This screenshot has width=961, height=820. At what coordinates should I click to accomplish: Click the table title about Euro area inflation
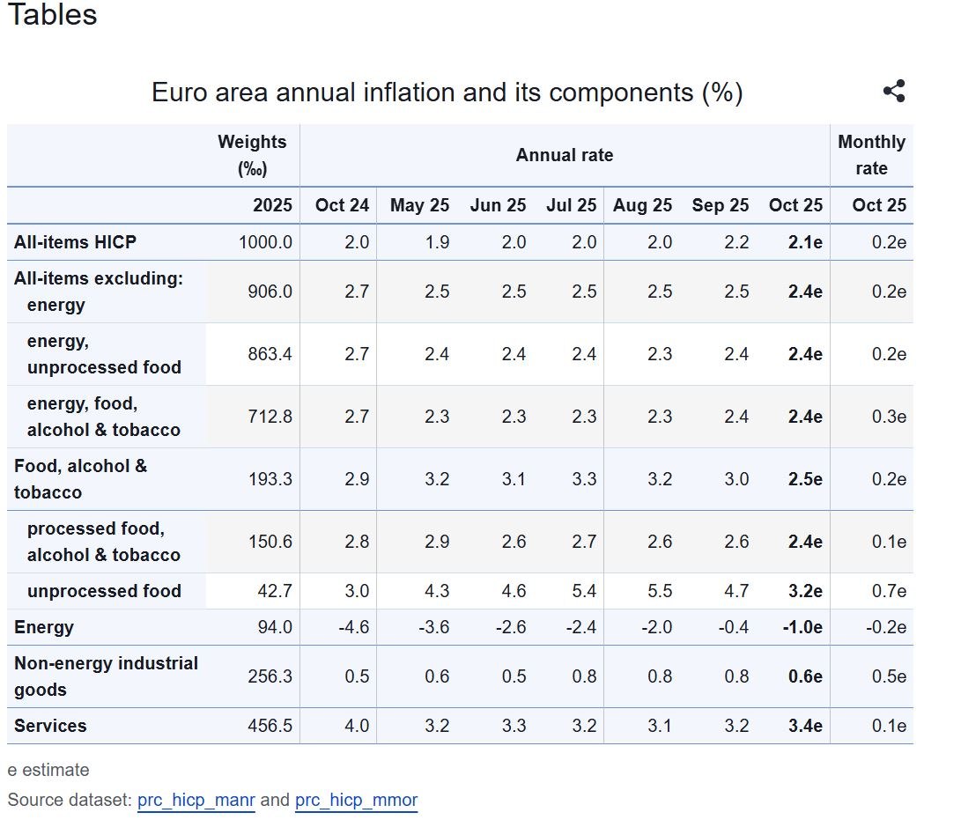447,92
